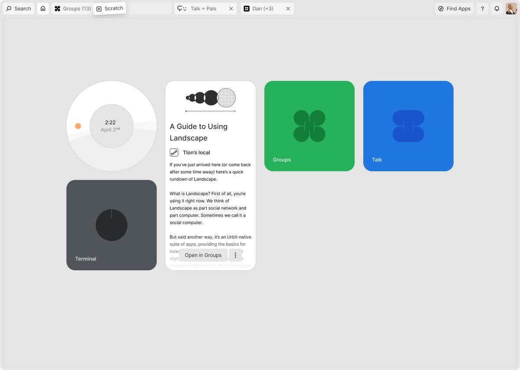The width and height of the screenshot is (520, 370).
Task: Open the help question mark
Action: point(482,9)
